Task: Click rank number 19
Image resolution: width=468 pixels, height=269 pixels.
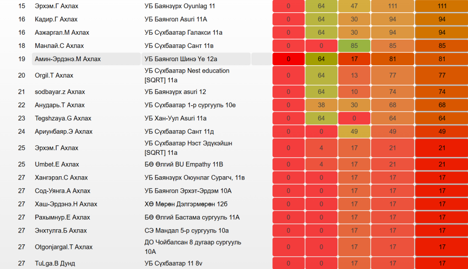Action: (x=21, y=59)
